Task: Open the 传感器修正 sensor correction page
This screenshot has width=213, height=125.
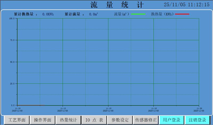Action: point(146,120)
